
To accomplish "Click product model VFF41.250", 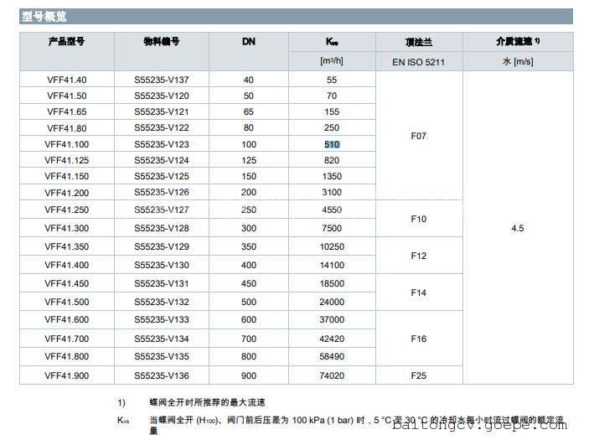I will [67, 210].
